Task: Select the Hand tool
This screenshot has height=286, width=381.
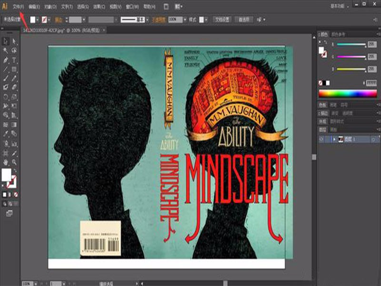Action: 6,162
